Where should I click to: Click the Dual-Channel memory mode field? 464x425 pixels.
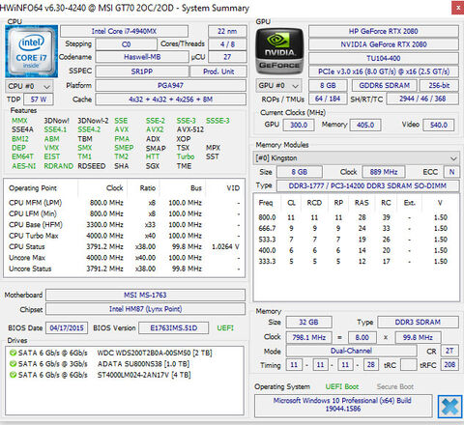point(351,351)
